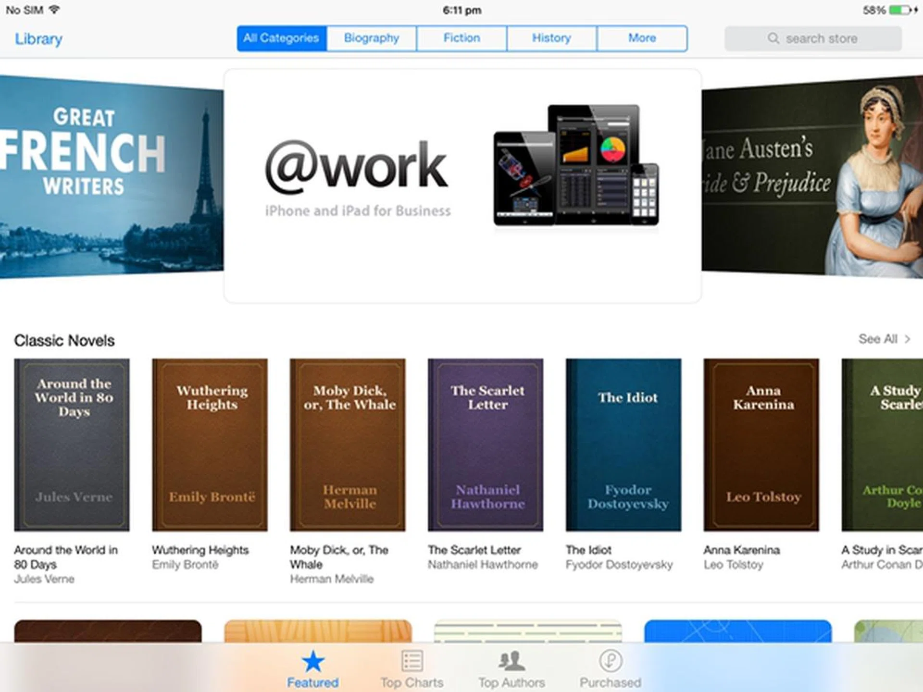Tap the Wi-Fi status icon
The width and height of the screenshot is (923, 692).
point(54,10)
